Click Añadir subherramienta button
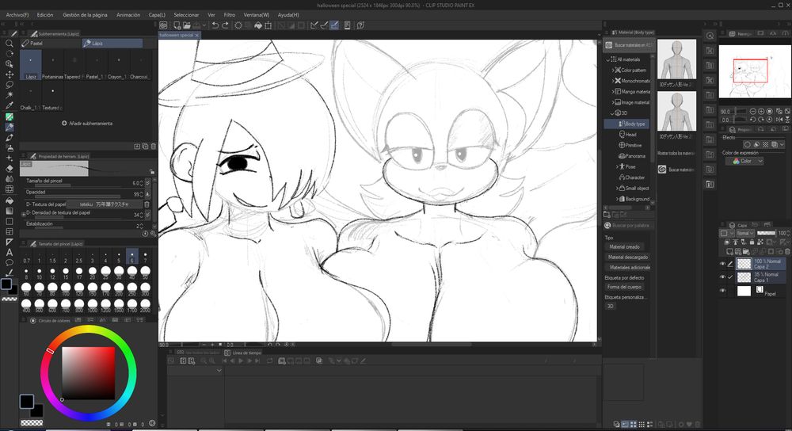 [87, 124]
